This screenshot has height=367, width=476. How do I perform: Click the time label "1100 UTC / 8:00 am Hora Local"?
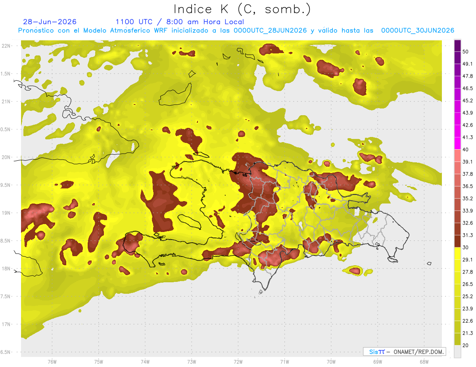pyautogui.click(x=180, y=22)
